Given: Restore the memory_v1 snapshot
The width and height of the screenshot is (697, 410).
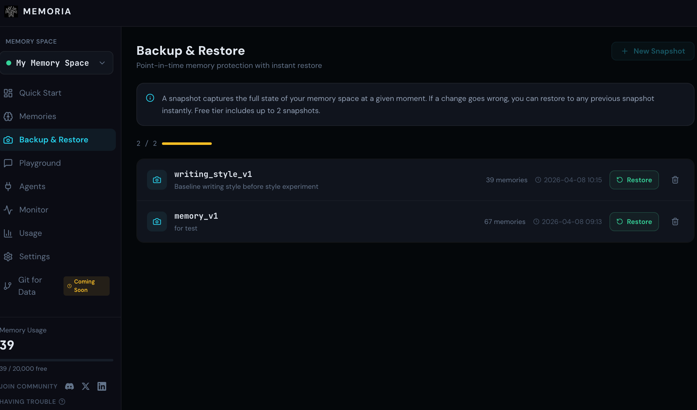Looking at the screenshot, I should point(634,222).
